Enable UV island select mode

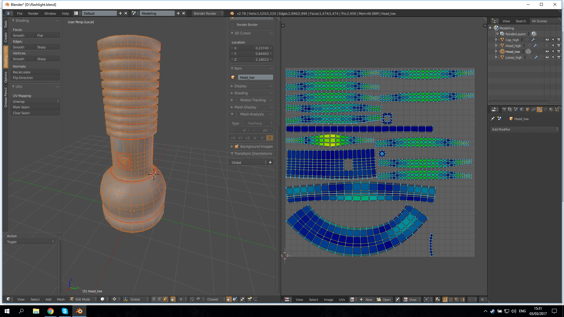coord(462,299)
